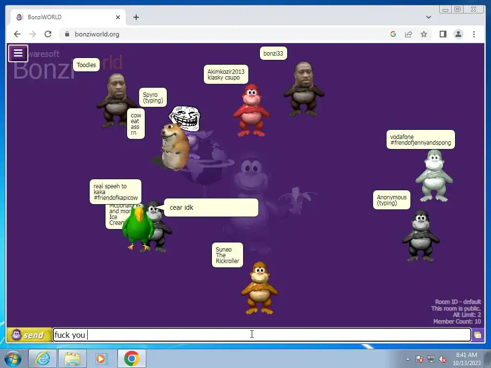The image size is (491, 368).
Task: Click the send button with Bonzi icon
Action: (x=29, y=335)
